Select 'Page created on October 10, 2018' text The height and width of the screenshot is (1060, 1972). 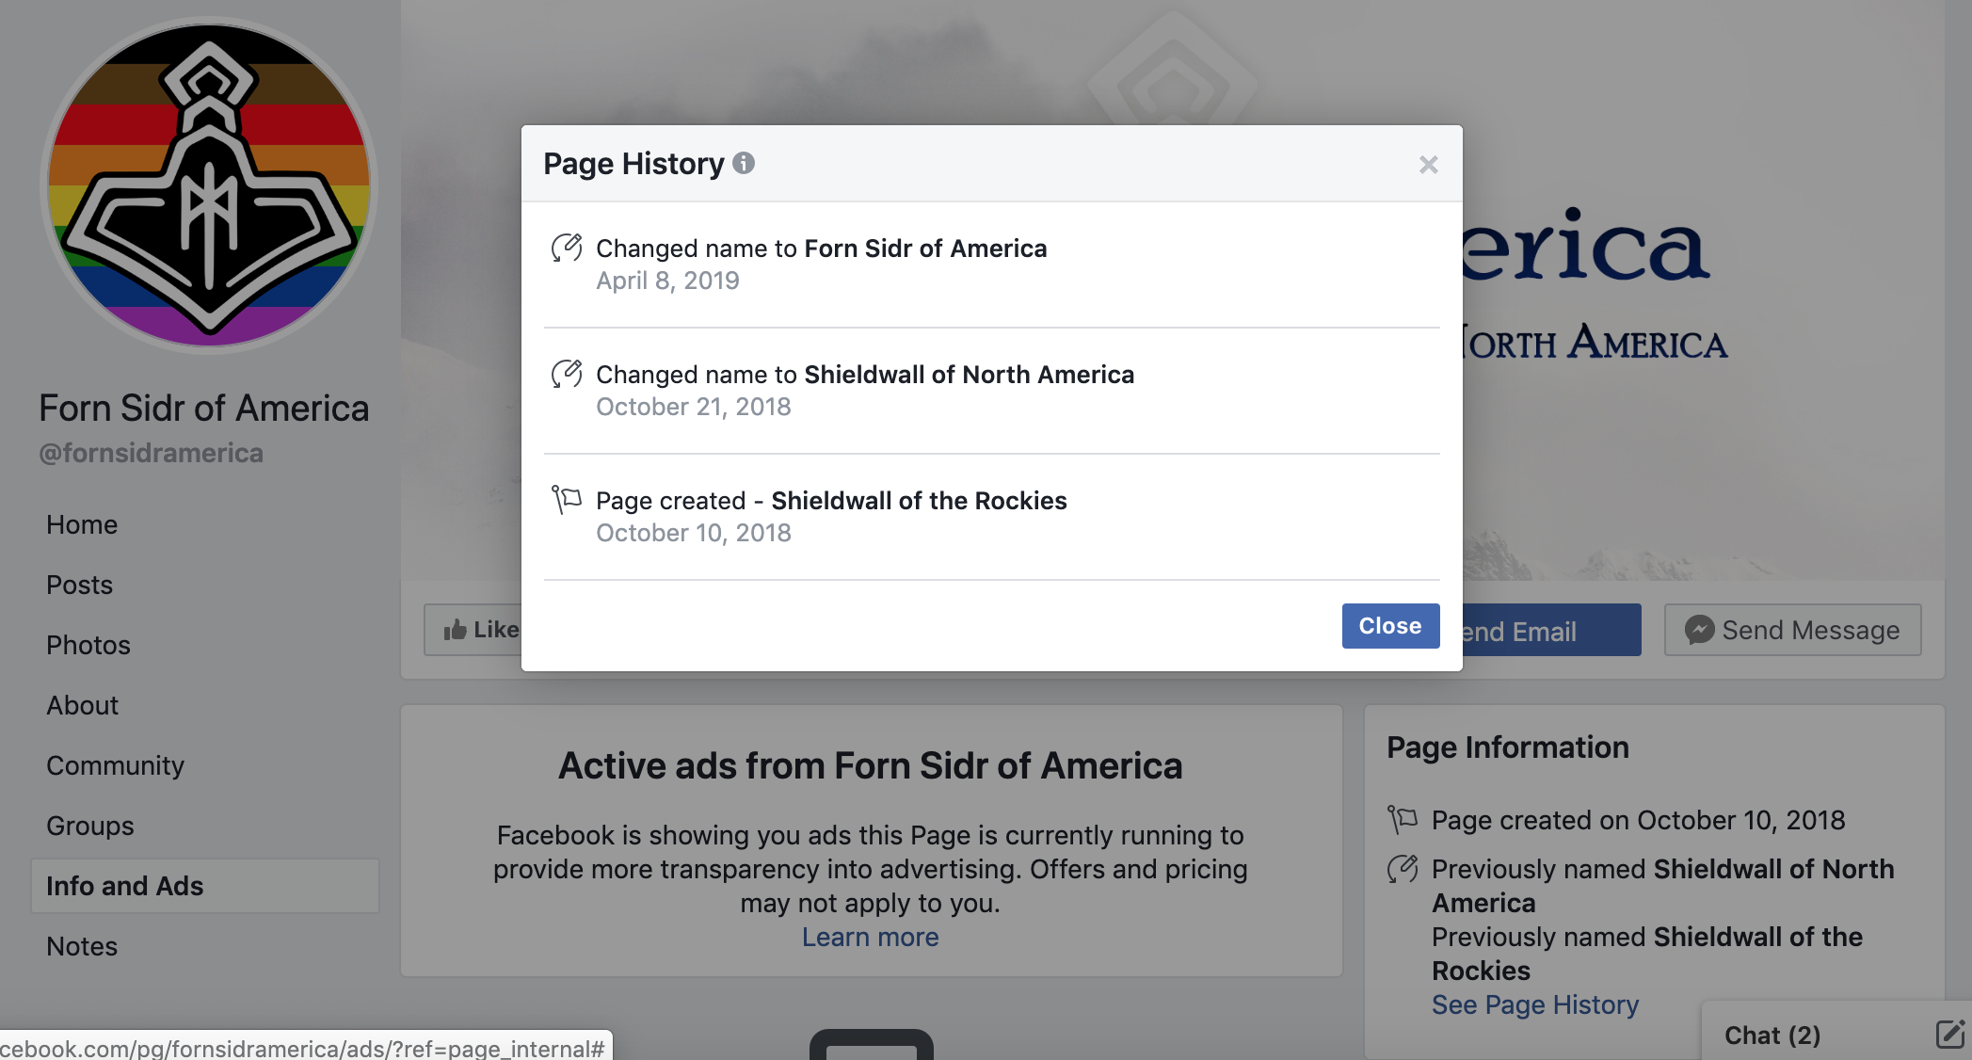click(x=1639, y=821)
